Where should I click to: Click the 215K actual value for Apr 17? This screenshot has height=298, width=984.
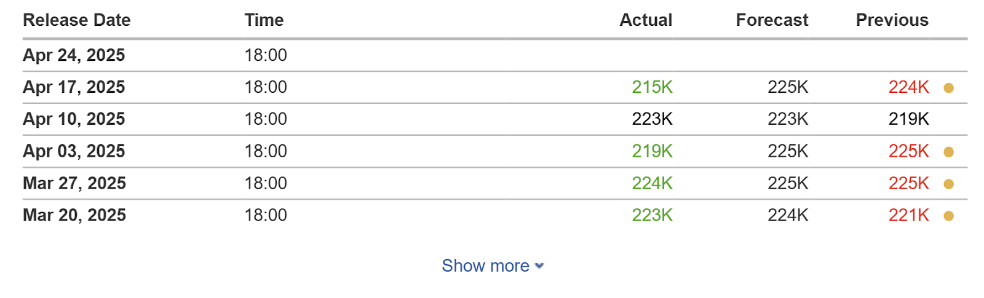[x=652, y=87]
